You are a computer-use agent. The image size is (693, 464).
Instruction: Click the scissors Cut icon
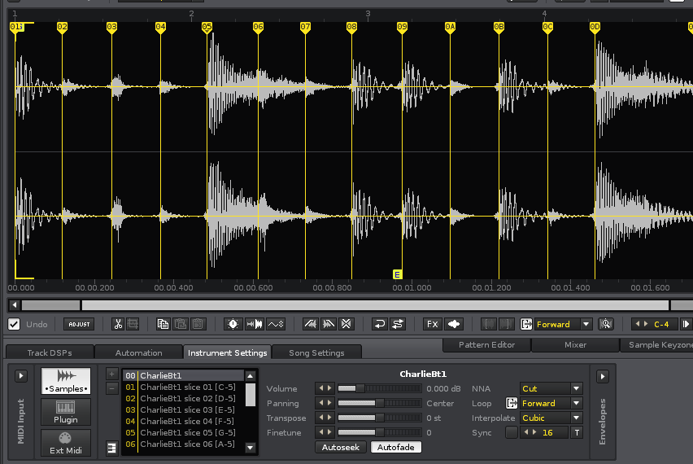pos(118,324)
